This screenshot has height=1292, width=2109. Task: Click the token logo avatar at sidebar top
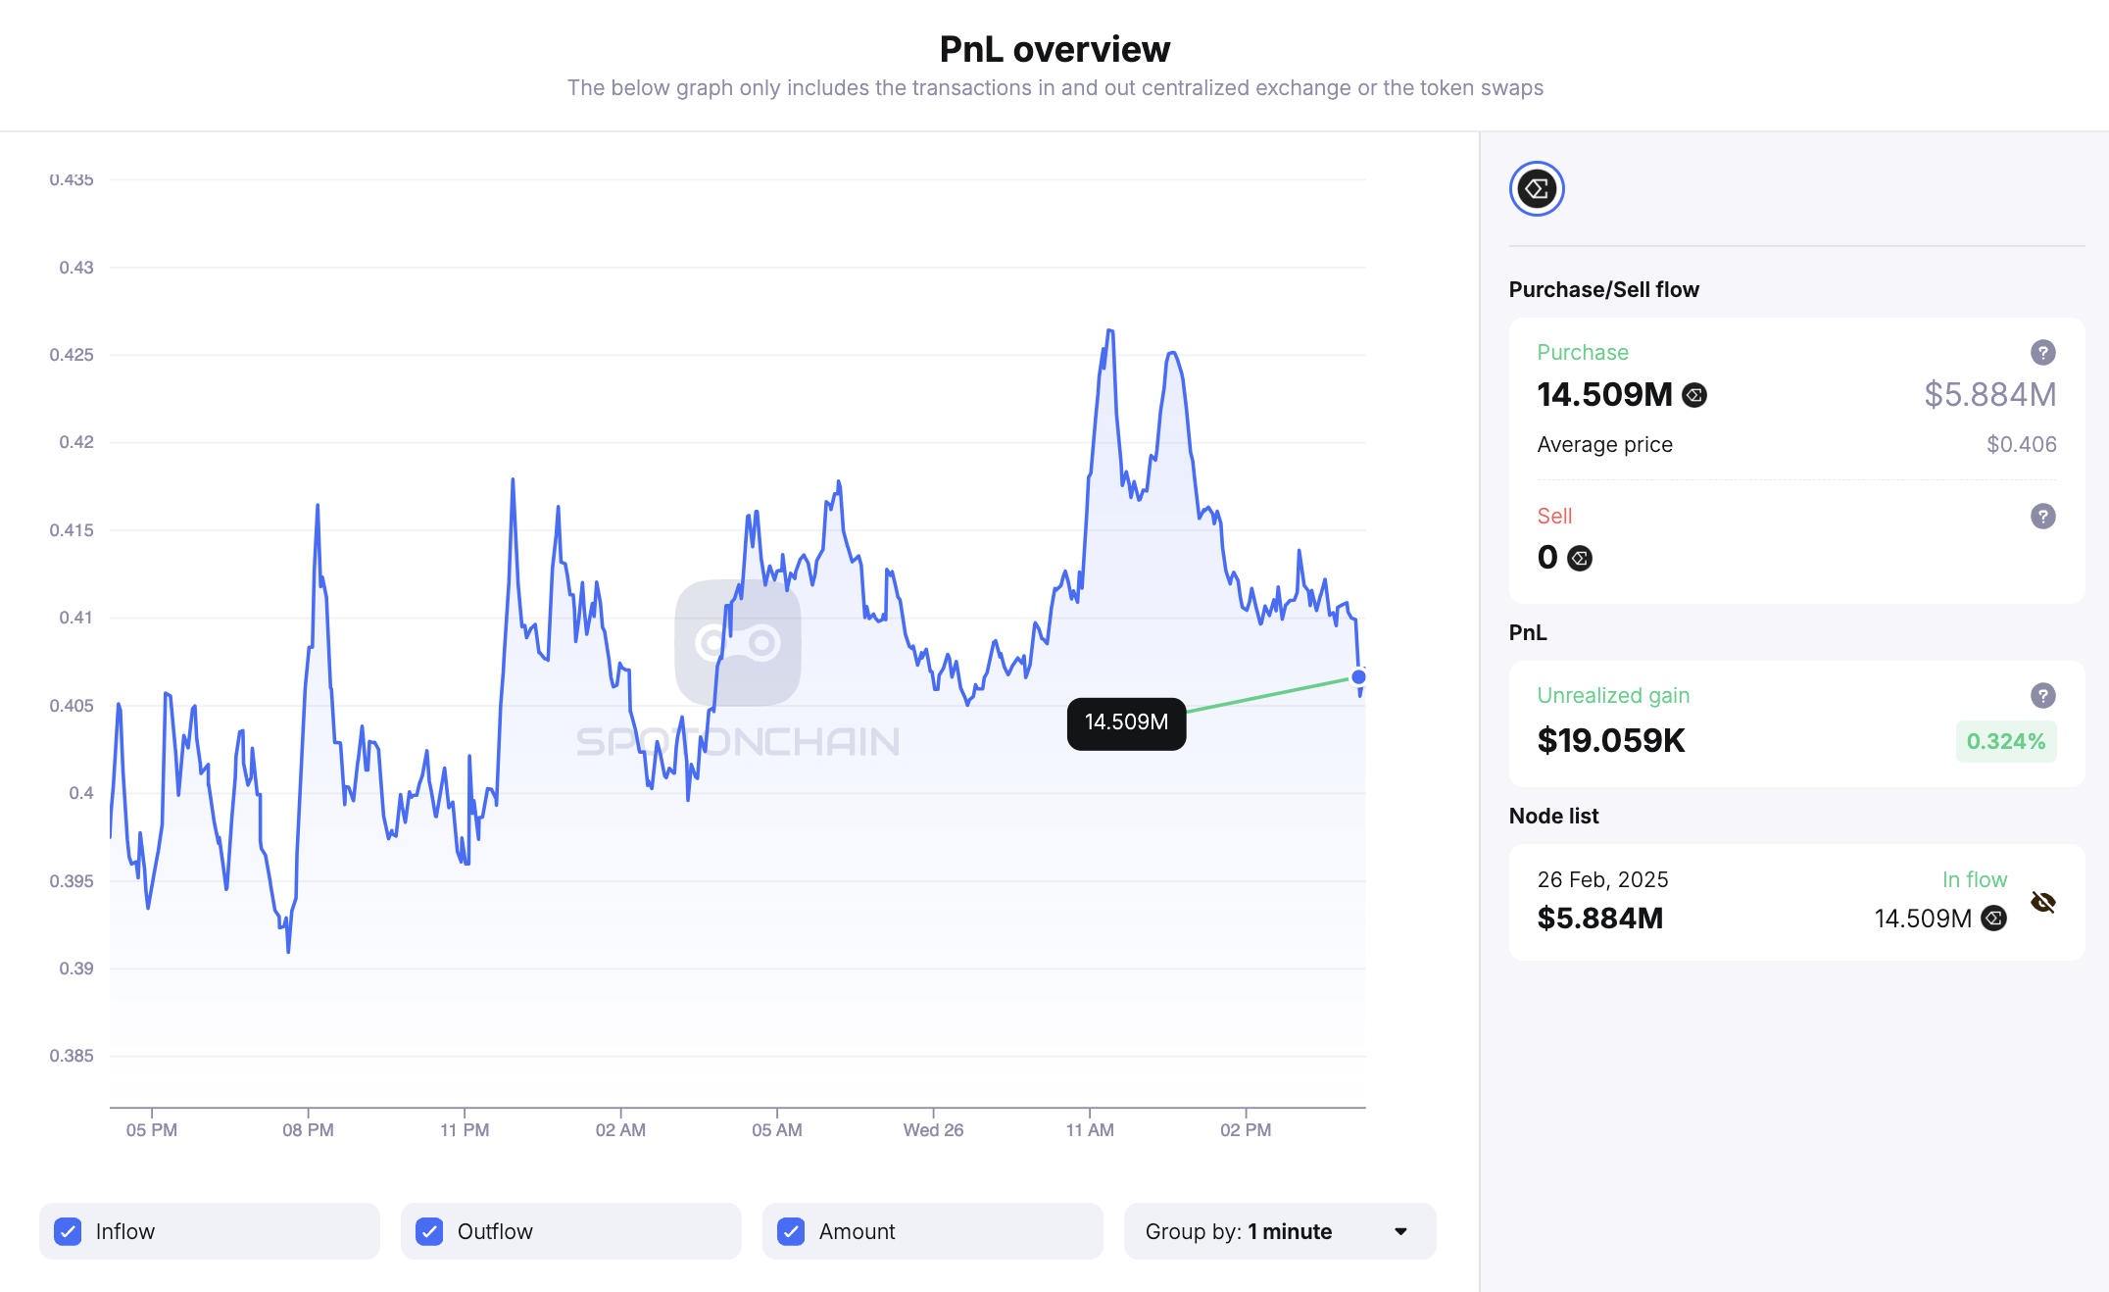click(1537, 188)
